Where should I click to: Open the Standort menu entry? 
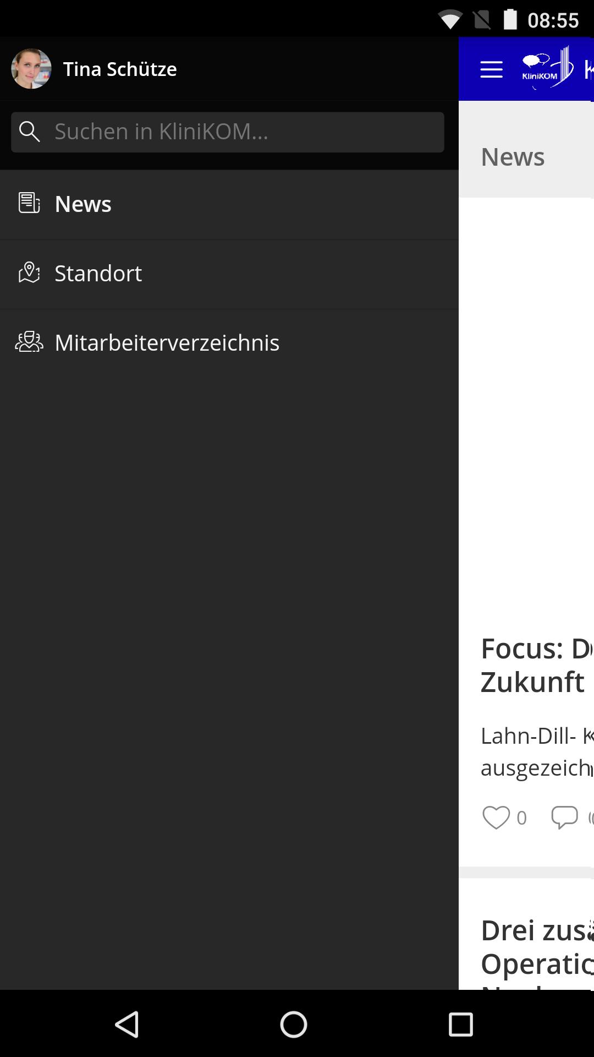(x=229, y=274)
